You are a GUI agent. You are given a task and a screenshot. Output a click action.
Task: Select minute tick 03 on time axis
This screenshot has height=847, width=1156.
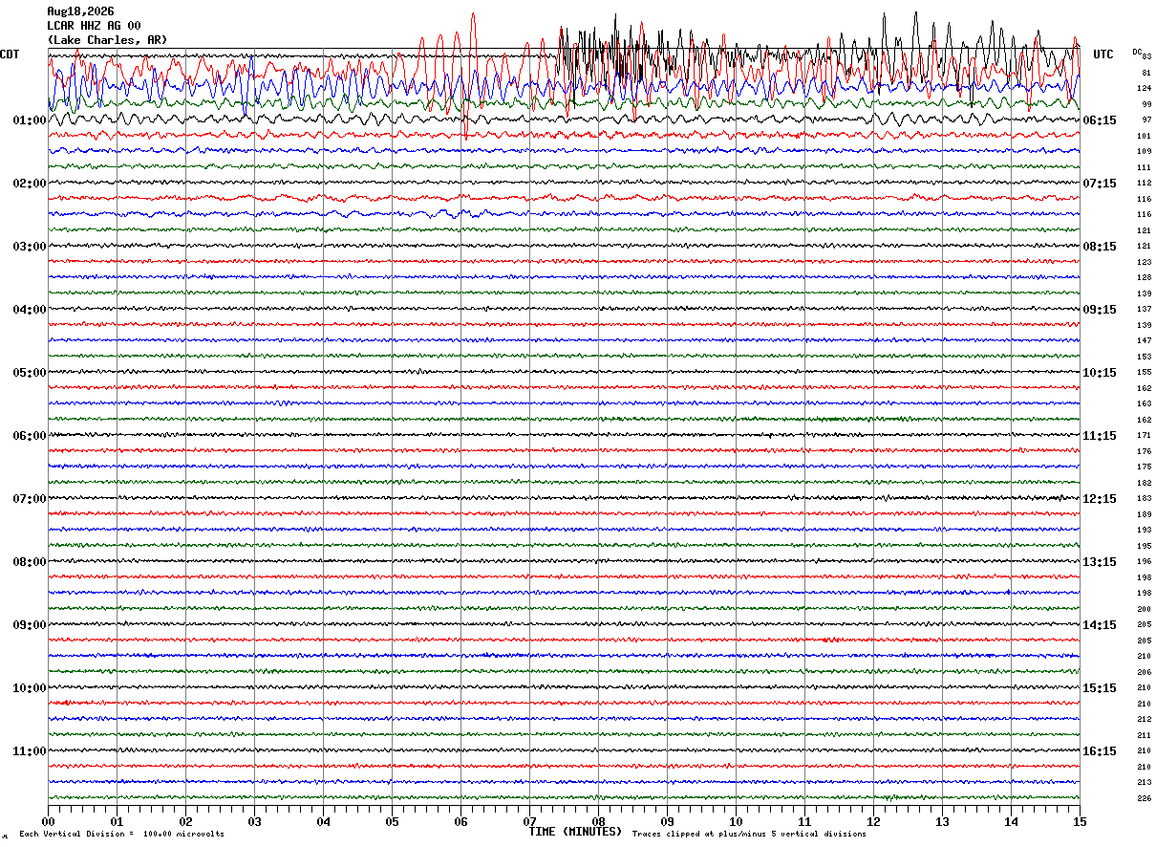[254, 821]
